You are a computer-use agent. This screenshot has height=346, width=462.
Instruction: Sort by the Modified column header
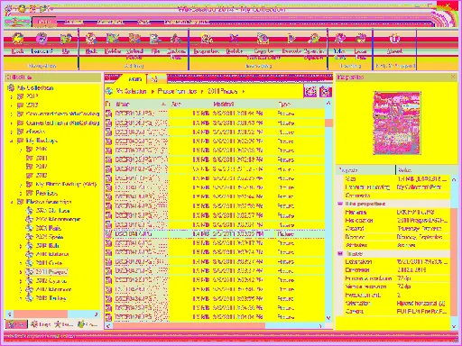click(243, 105)
